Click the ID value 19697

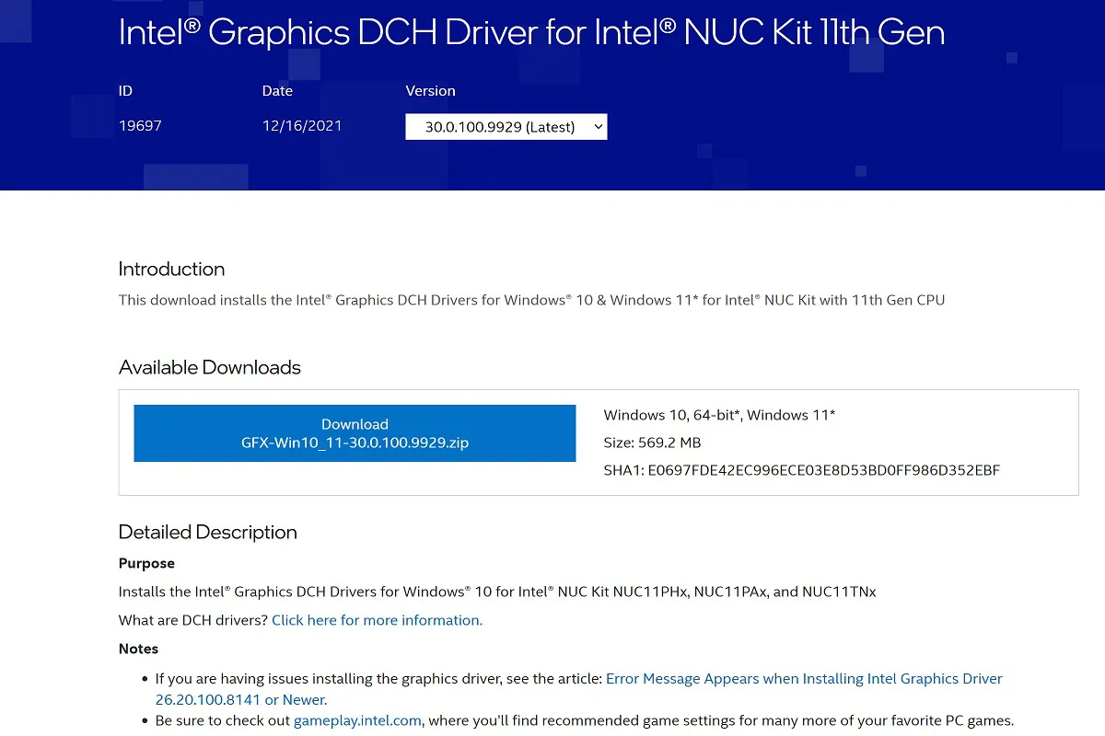pyautogui.click(x=140, y=126)
